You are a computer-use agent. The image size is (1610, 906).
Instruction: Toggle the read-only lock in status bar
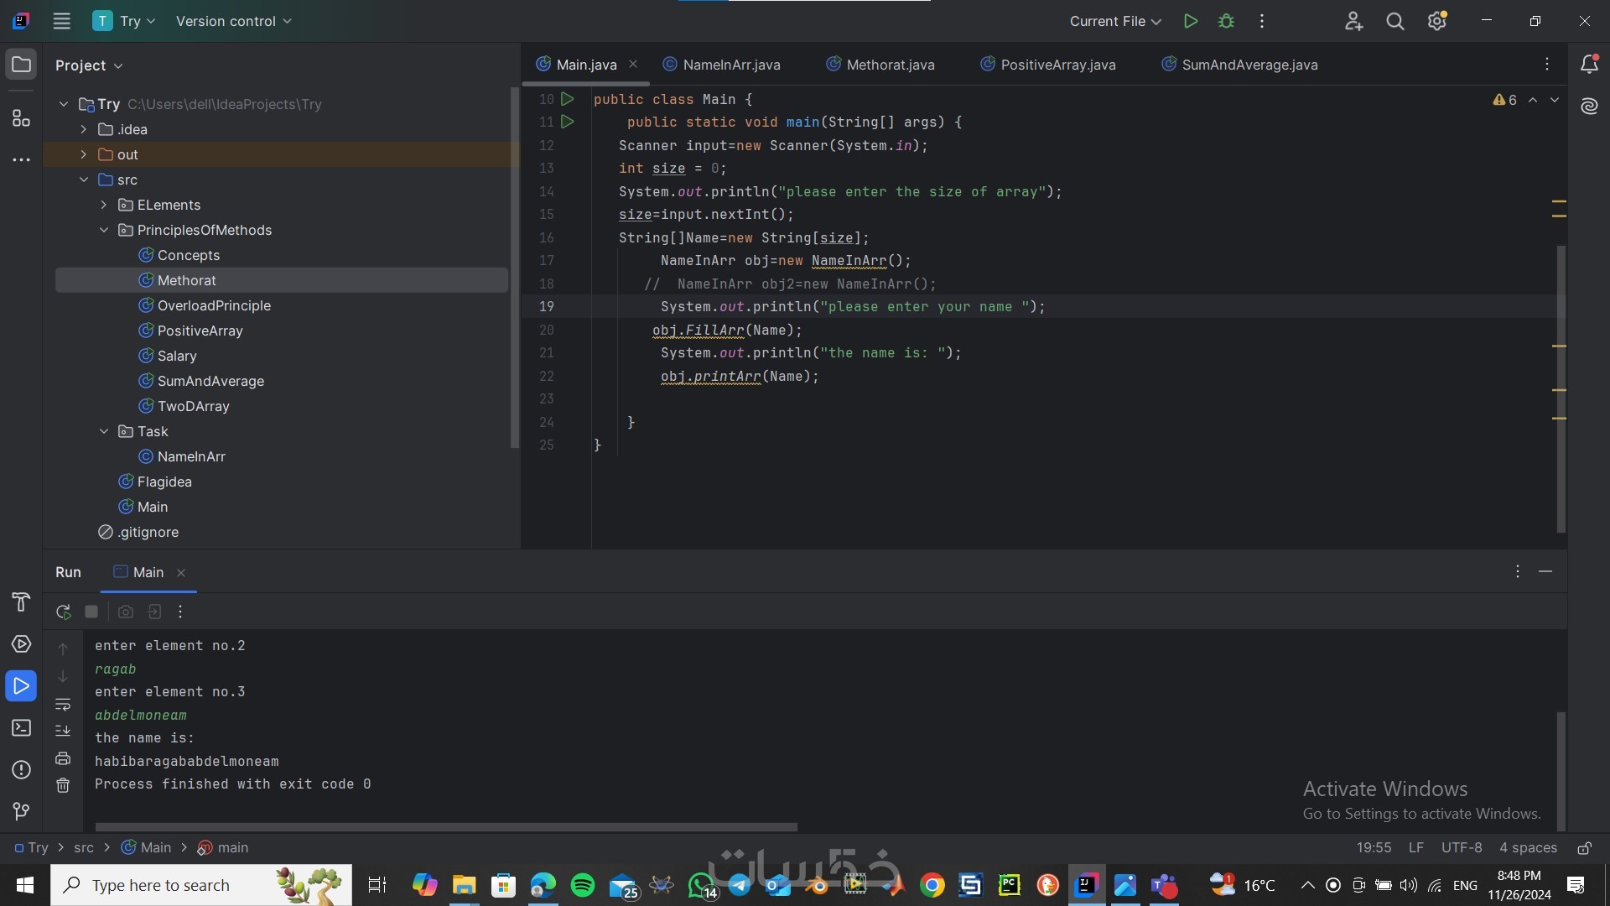(x=1584, y=848)
